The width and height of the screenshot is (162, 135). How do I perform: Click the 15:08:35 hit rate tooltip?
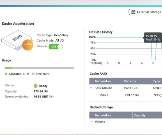coord(153,38)
